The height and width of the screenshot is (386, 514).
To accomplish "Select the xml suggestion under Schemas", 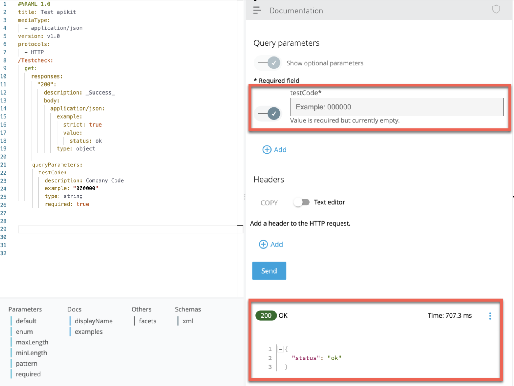I will [x=188, y=321].
